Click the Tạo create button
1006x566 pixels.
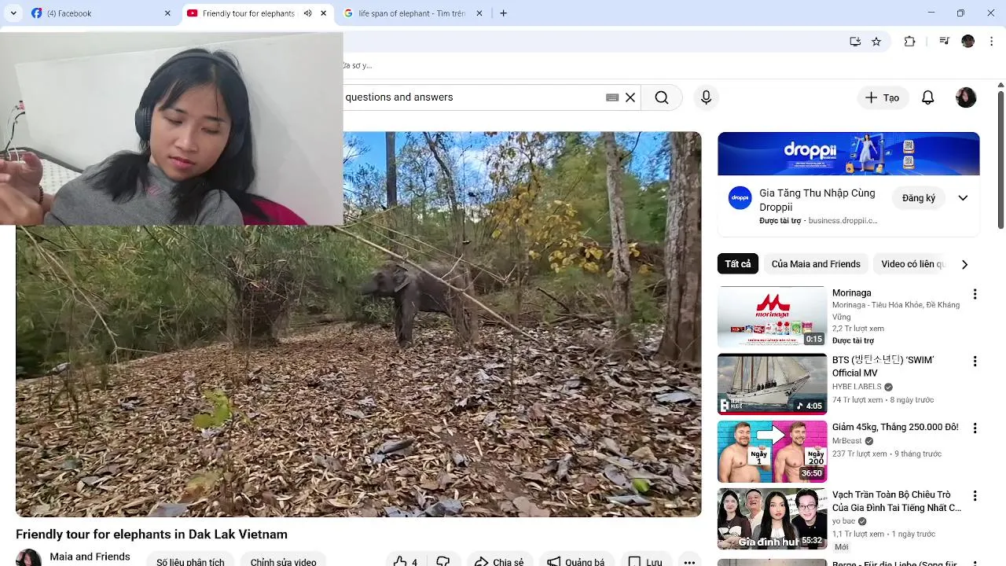[882, 97]
